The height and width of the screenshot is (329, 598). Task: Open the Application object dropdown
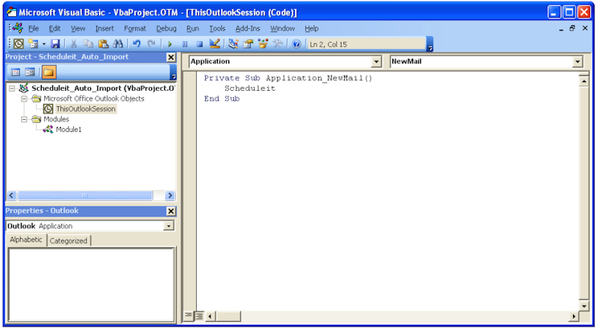(376, 61)
